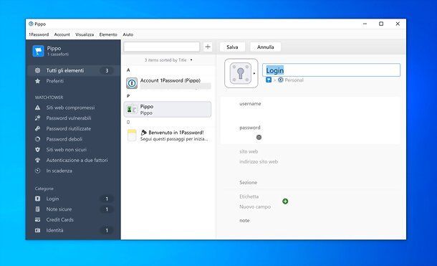437x266 pixels.
Task: Open Password vulnerabili in Watchtower
Action: point(73,118)
